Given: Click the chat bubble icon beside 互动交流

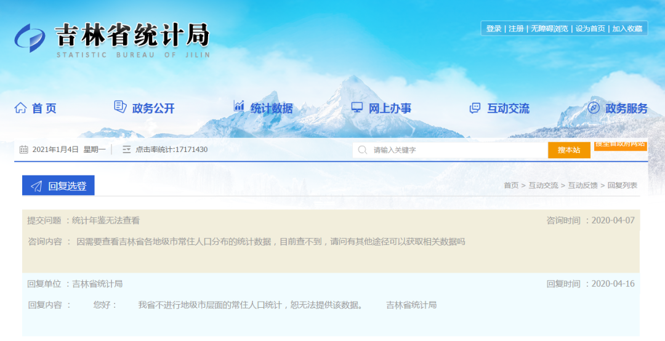Looking at the screenshot, I should [x=475, y=108].
